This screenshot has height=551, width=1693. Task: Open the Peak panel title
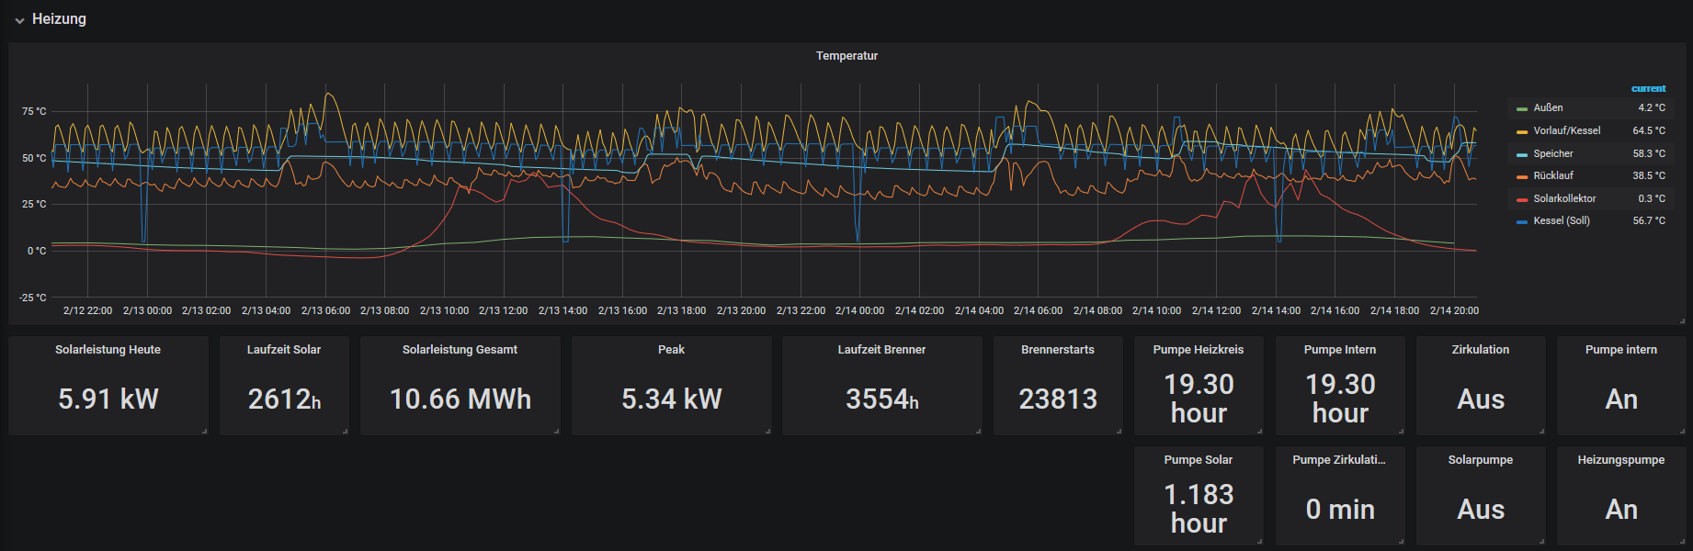click(671, 350)
